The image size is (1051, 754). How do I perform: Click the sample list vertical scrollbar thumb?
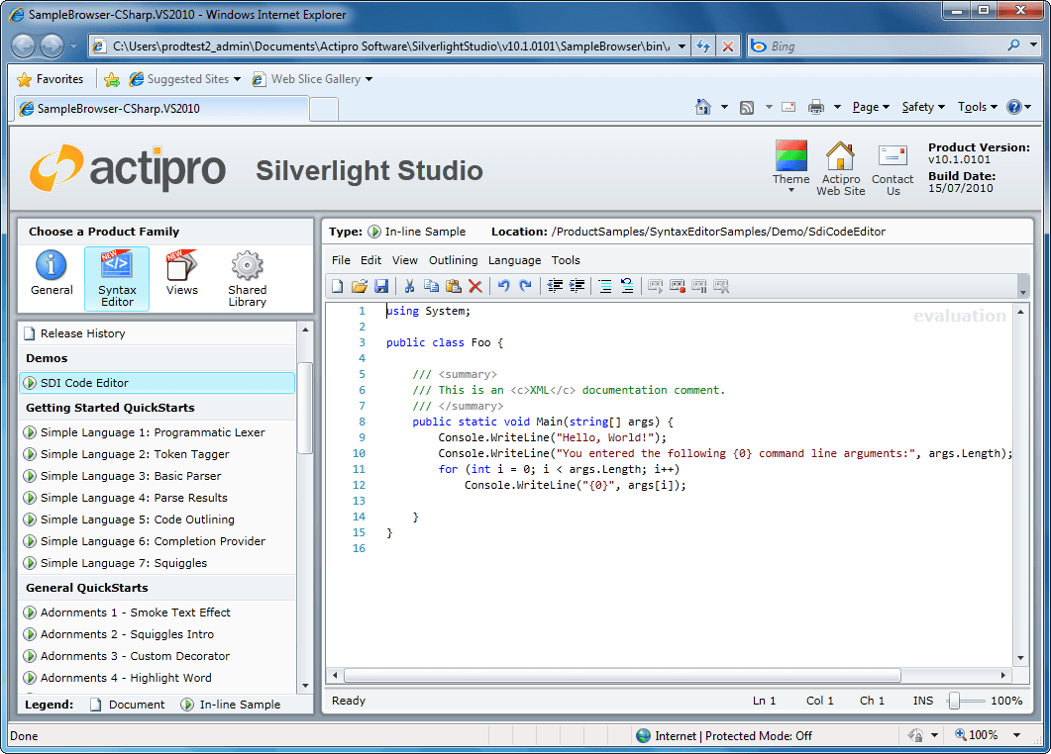click(x=305, y=408)
